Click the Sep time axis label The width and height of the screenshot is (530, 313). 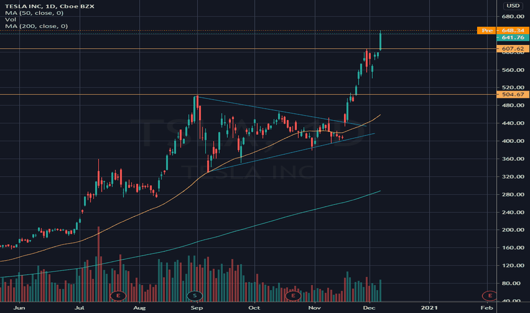197,307
